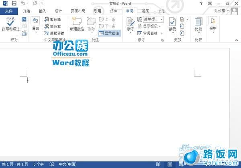Click the Word Count icon in 校对 group

24,33
